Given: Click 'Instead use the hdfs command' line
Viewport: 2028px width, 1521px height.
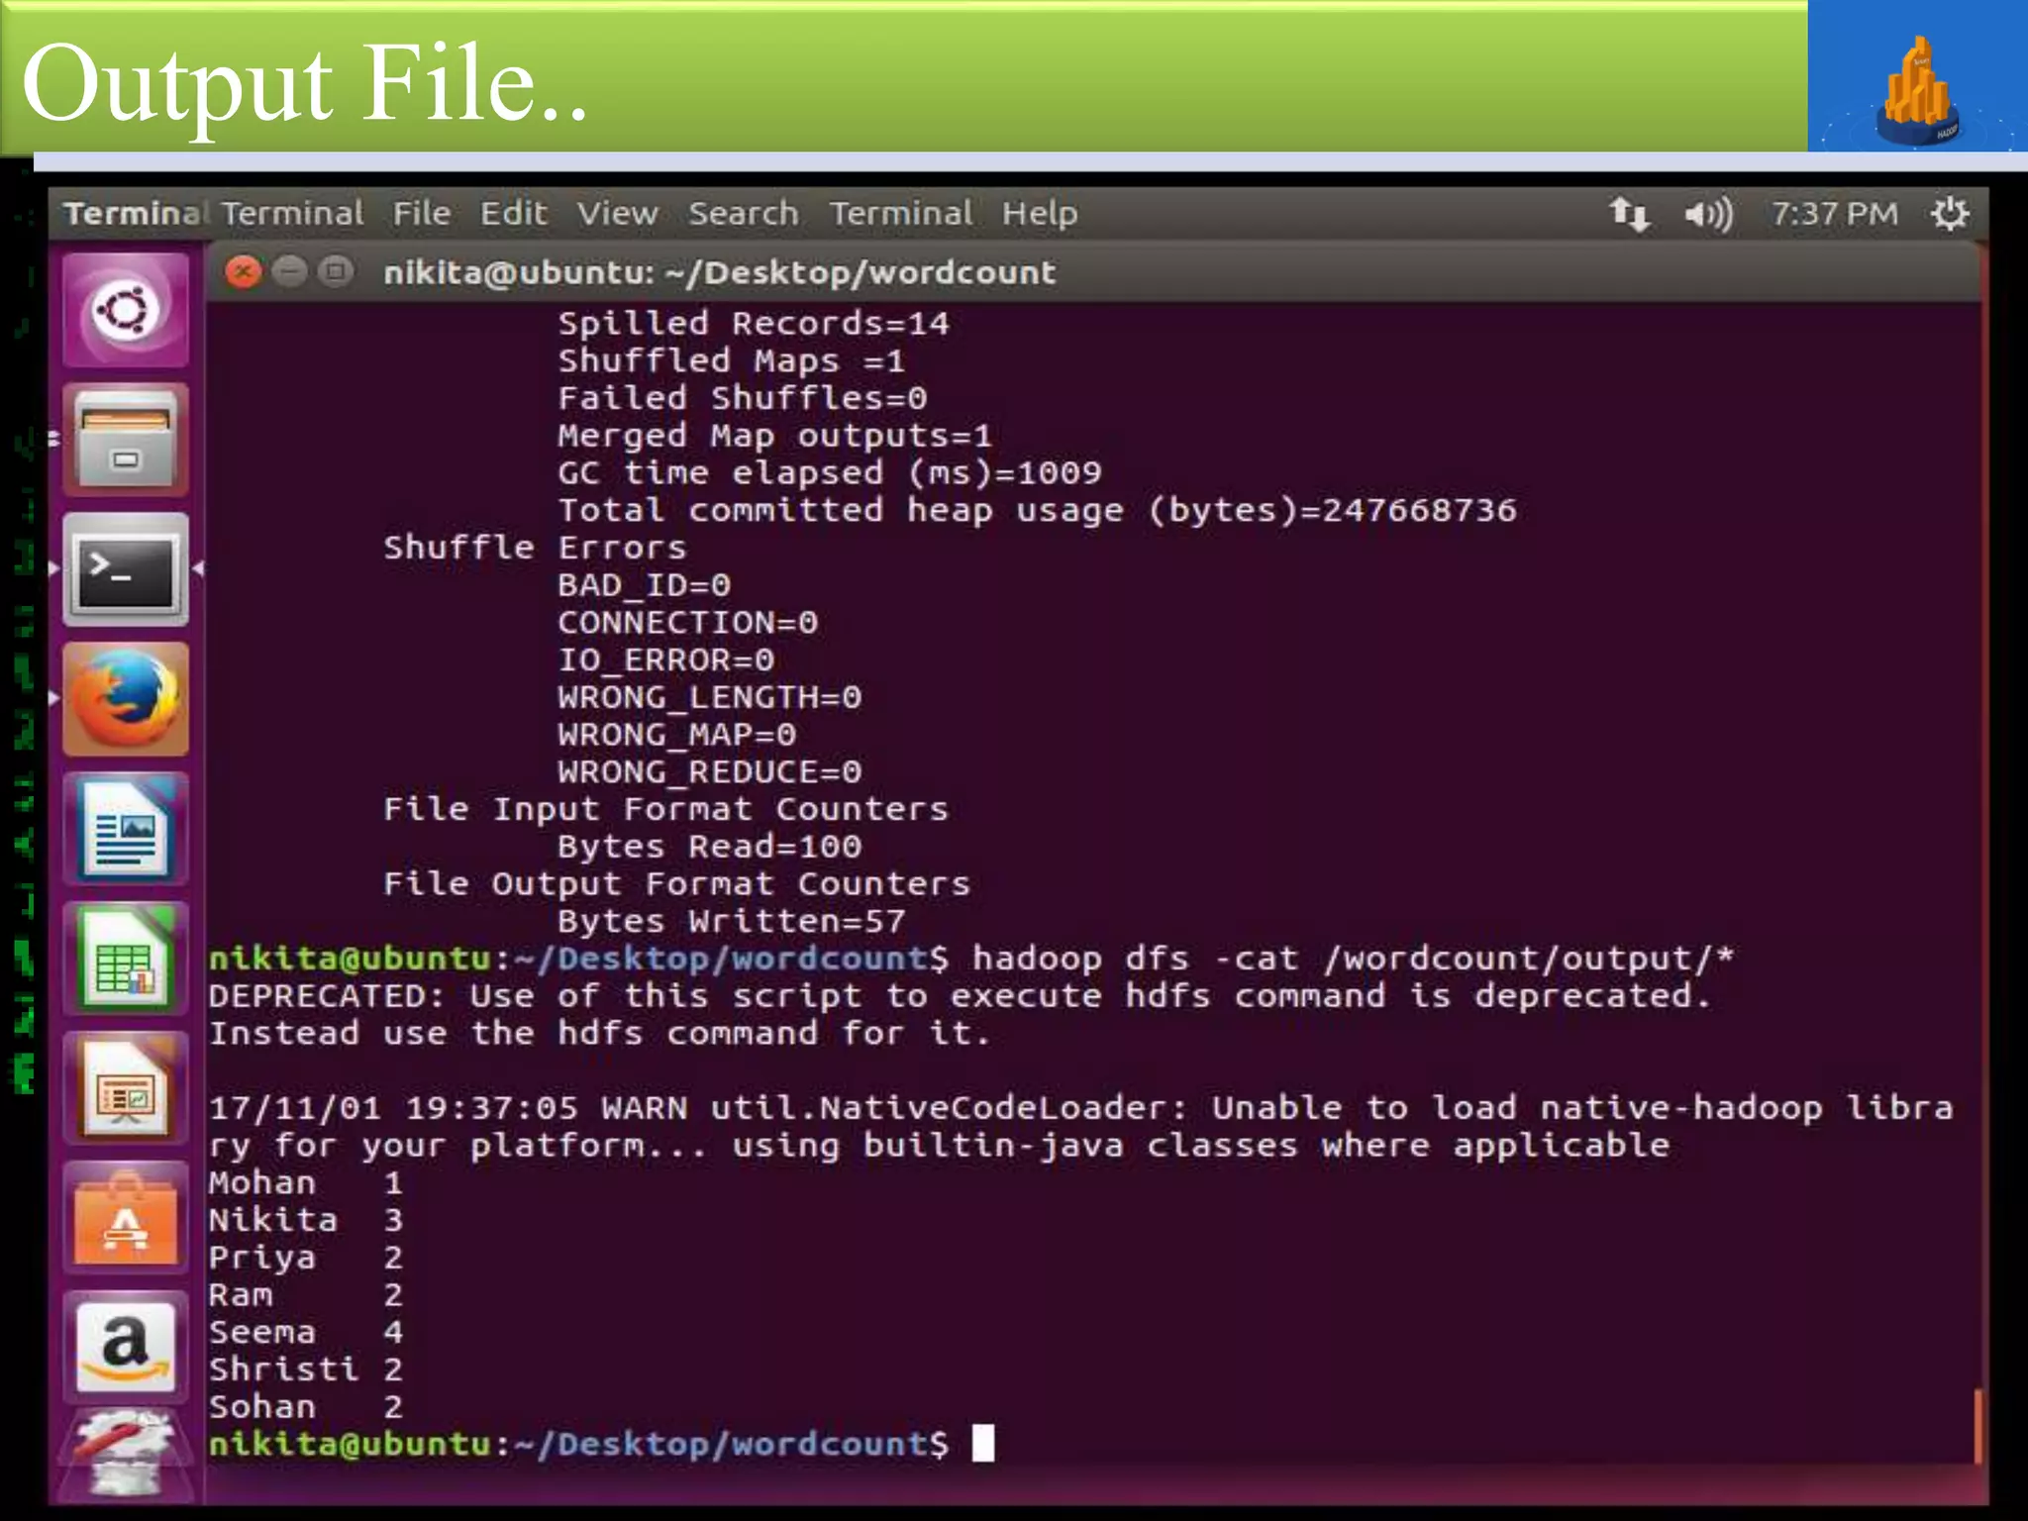Looking at the screenshot, I should [599, 1034].
